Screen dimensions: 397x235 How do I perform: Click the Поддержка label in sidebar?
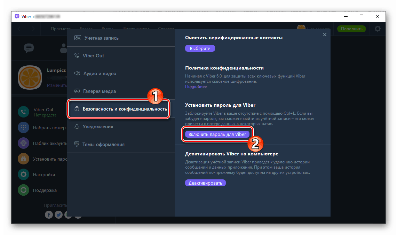[45, 191]
